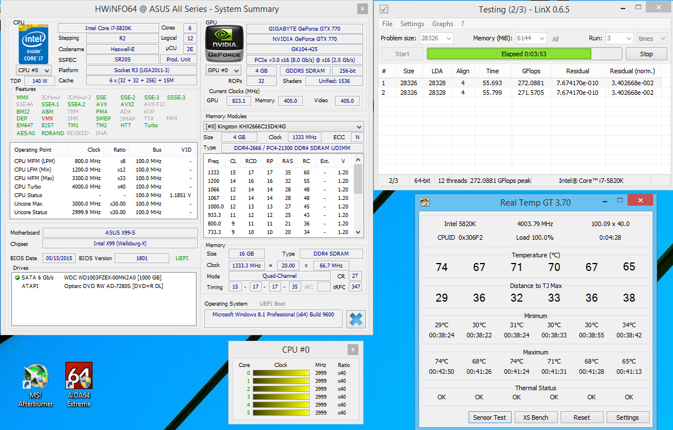Open MSI Afterburner desktop shortcut
The width and height of the screenshot is (673, 430).
pos(36,385)
